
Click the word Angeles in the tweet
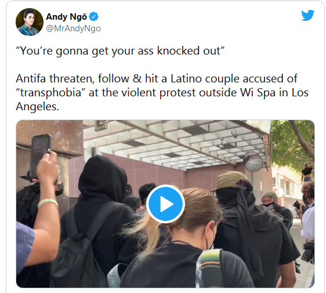pyautogui.click(x=38, y=107)
